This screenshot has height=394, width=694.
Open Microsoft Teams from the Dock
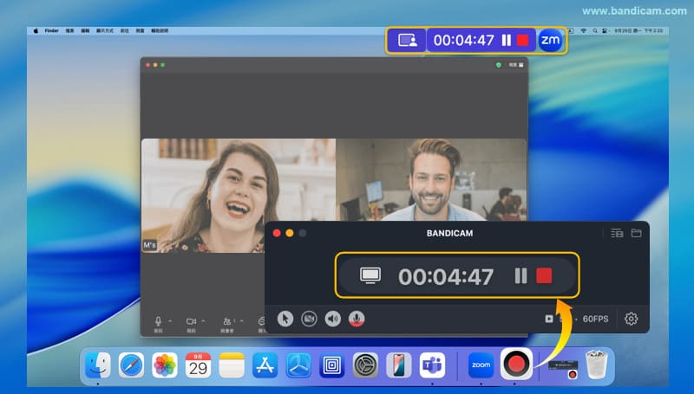[x=432, y=365]
